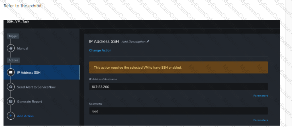The height and width of the screenshot is (127, 292).
Task: Select the IP Address SSH terminal icon
Action: tap(11, 72)
